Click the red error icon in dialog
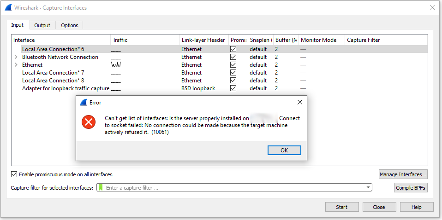Screen dimensions: 442x220 pos(89,122)
